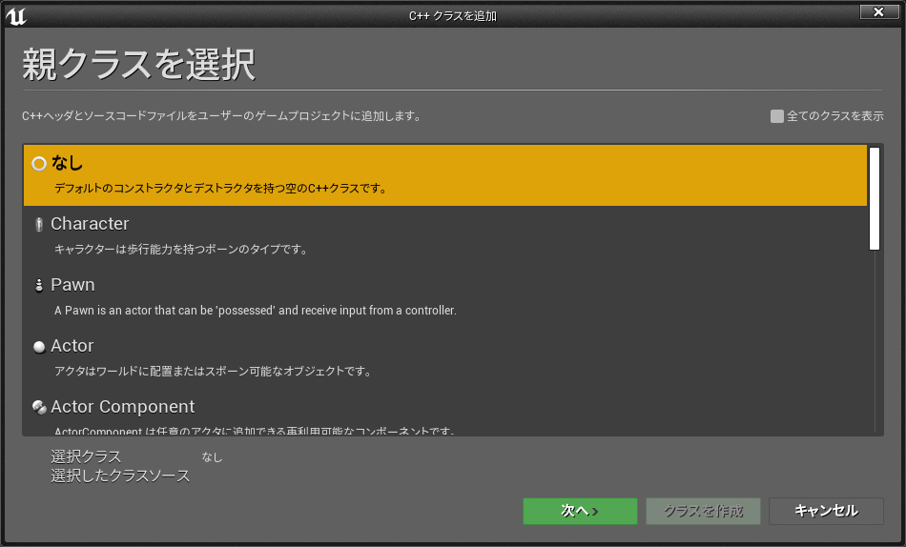The image size is (906, 547).
Task: Click the 全てのクラスを表示 label
Action: [x=834, y=116]
